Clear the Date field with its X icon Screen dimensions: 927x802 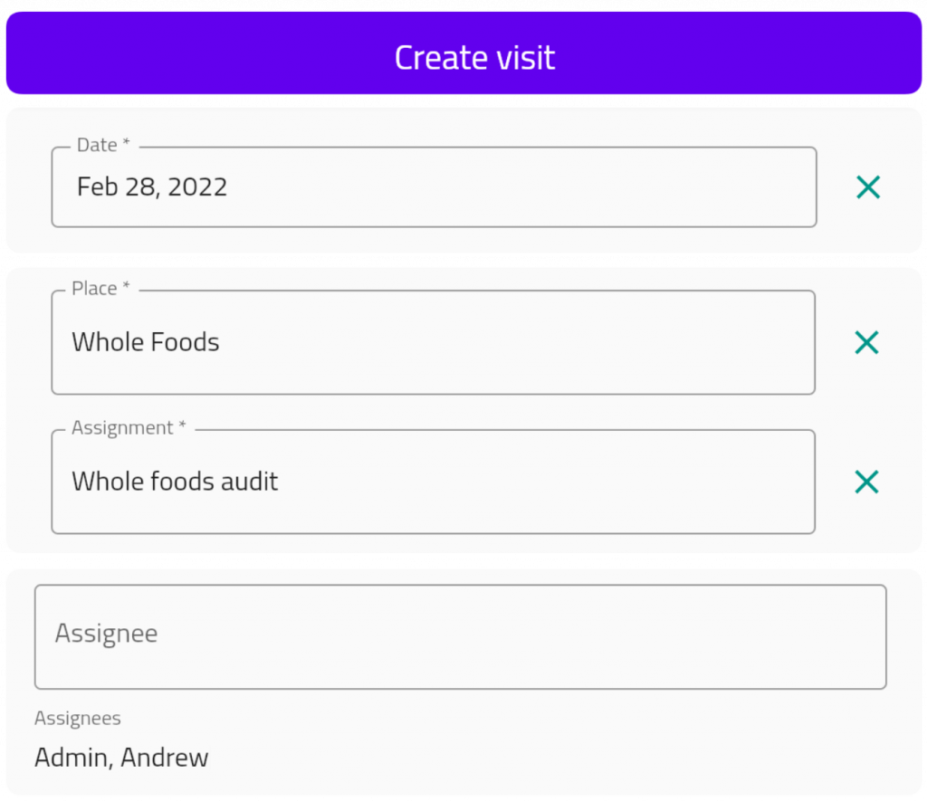point(867,187)
